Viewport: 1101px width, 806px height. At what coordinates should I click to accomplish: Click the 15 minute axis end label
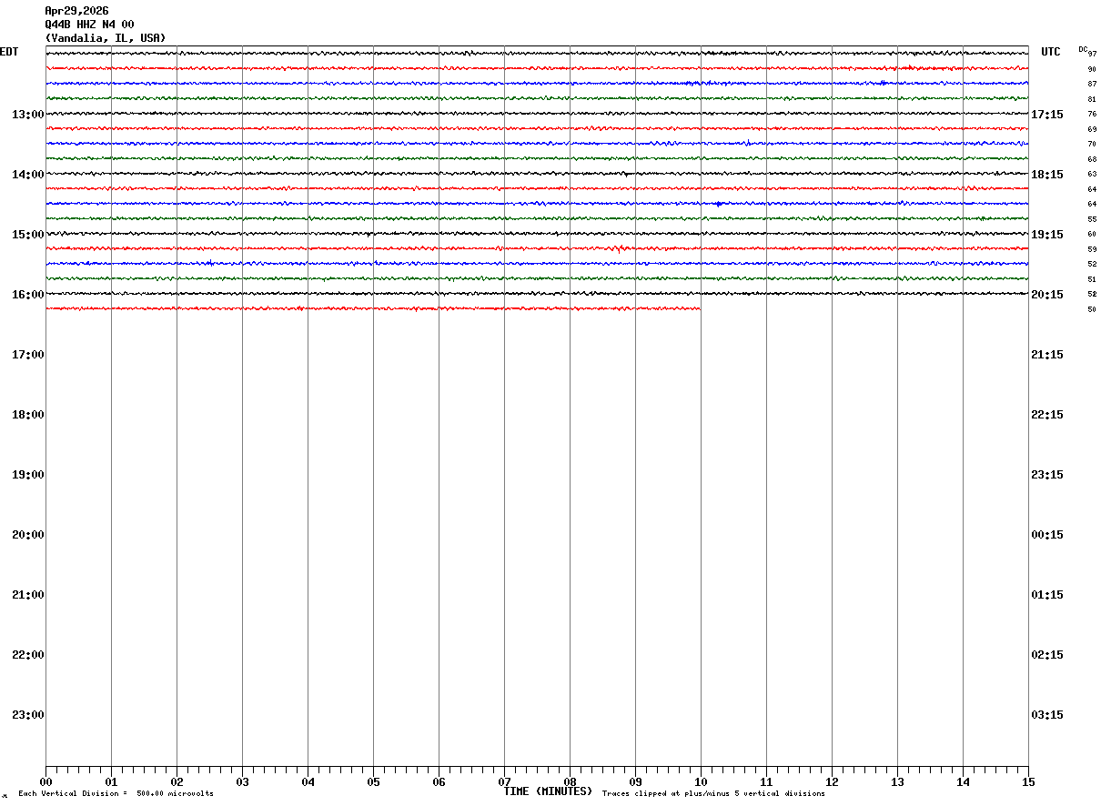[x=1028, y=782]
